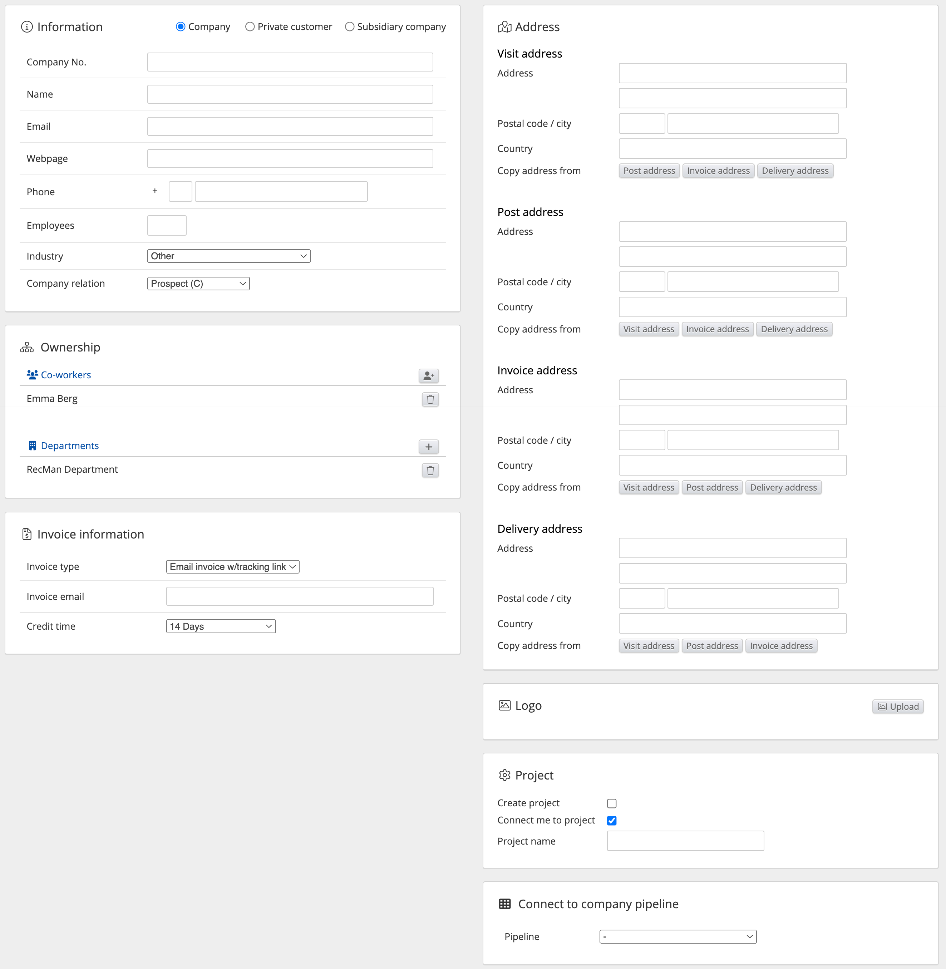Expand the Company relation dropdown
The image size is (946, 969).
pos(198,283)
